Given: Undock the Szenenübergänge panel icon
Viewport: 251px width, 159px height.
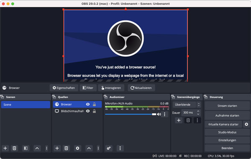Looking at the screenshot, I should (173, 97).
